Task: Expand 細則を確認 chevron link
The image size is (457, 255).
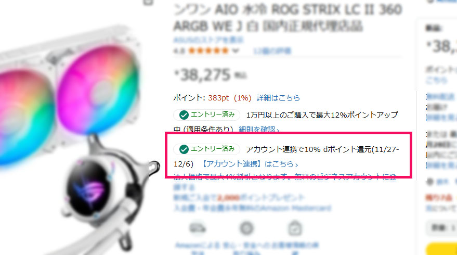Action: coord(259,129)
